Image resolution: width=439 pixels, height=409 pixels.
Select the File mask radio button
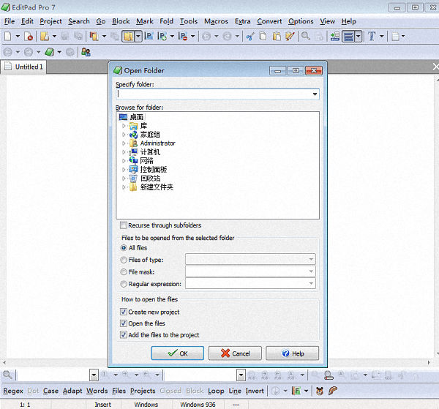coord(124,272)
